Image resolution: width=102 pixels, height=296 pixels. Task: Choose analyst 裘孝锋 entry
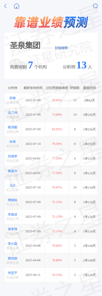[13, 229]
